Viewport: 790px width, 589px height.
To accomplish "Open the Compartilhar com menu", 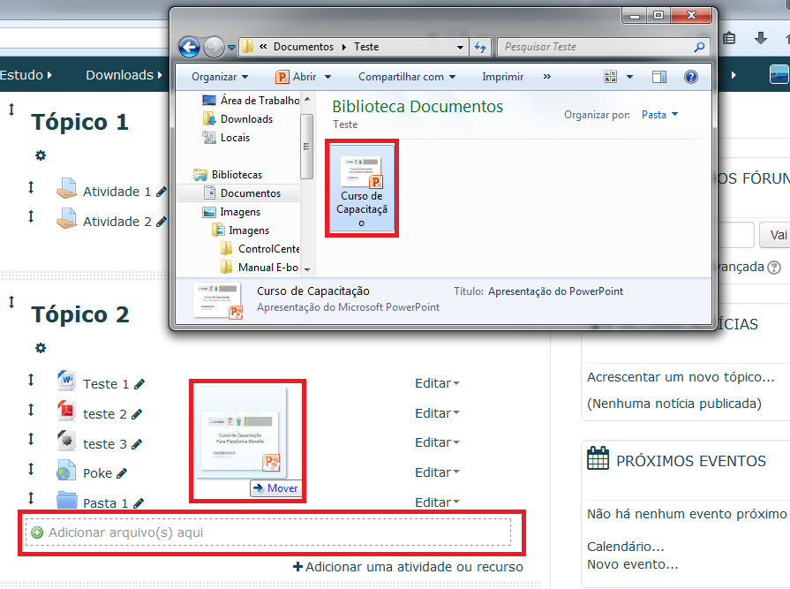I will pyautogui.click(x=407, y=77).
